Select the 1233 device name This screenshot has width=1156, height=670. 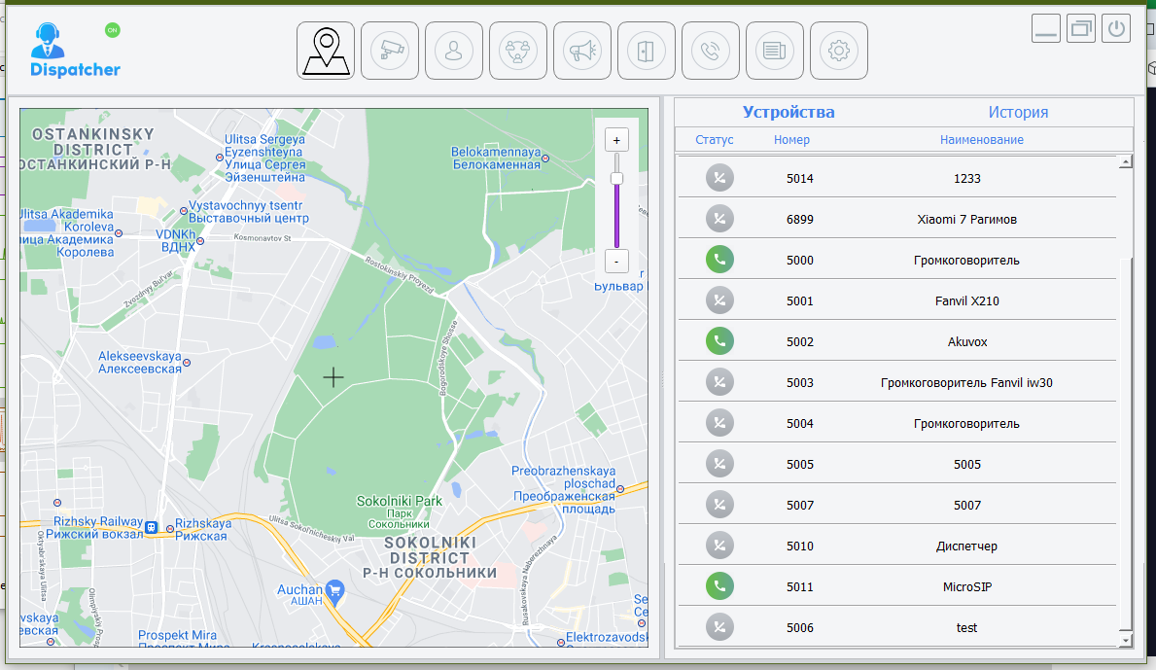coord(966,178)
